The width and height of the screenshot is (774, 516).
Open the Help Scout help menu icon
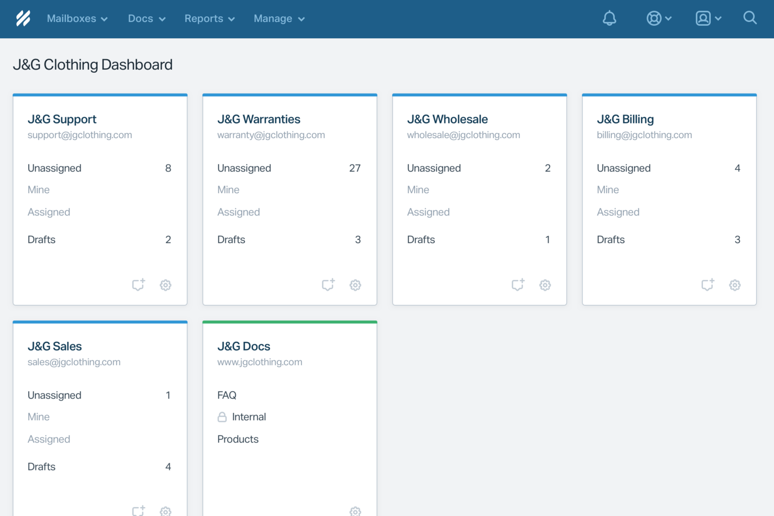pos(655,18)
